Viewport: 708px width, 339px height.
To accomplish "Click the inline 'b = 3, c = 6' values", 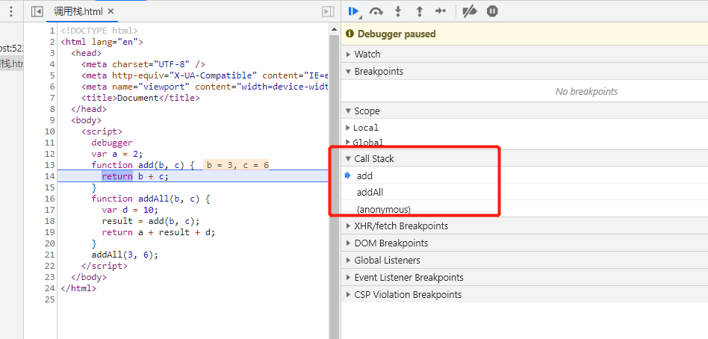I will pos(237,165).
